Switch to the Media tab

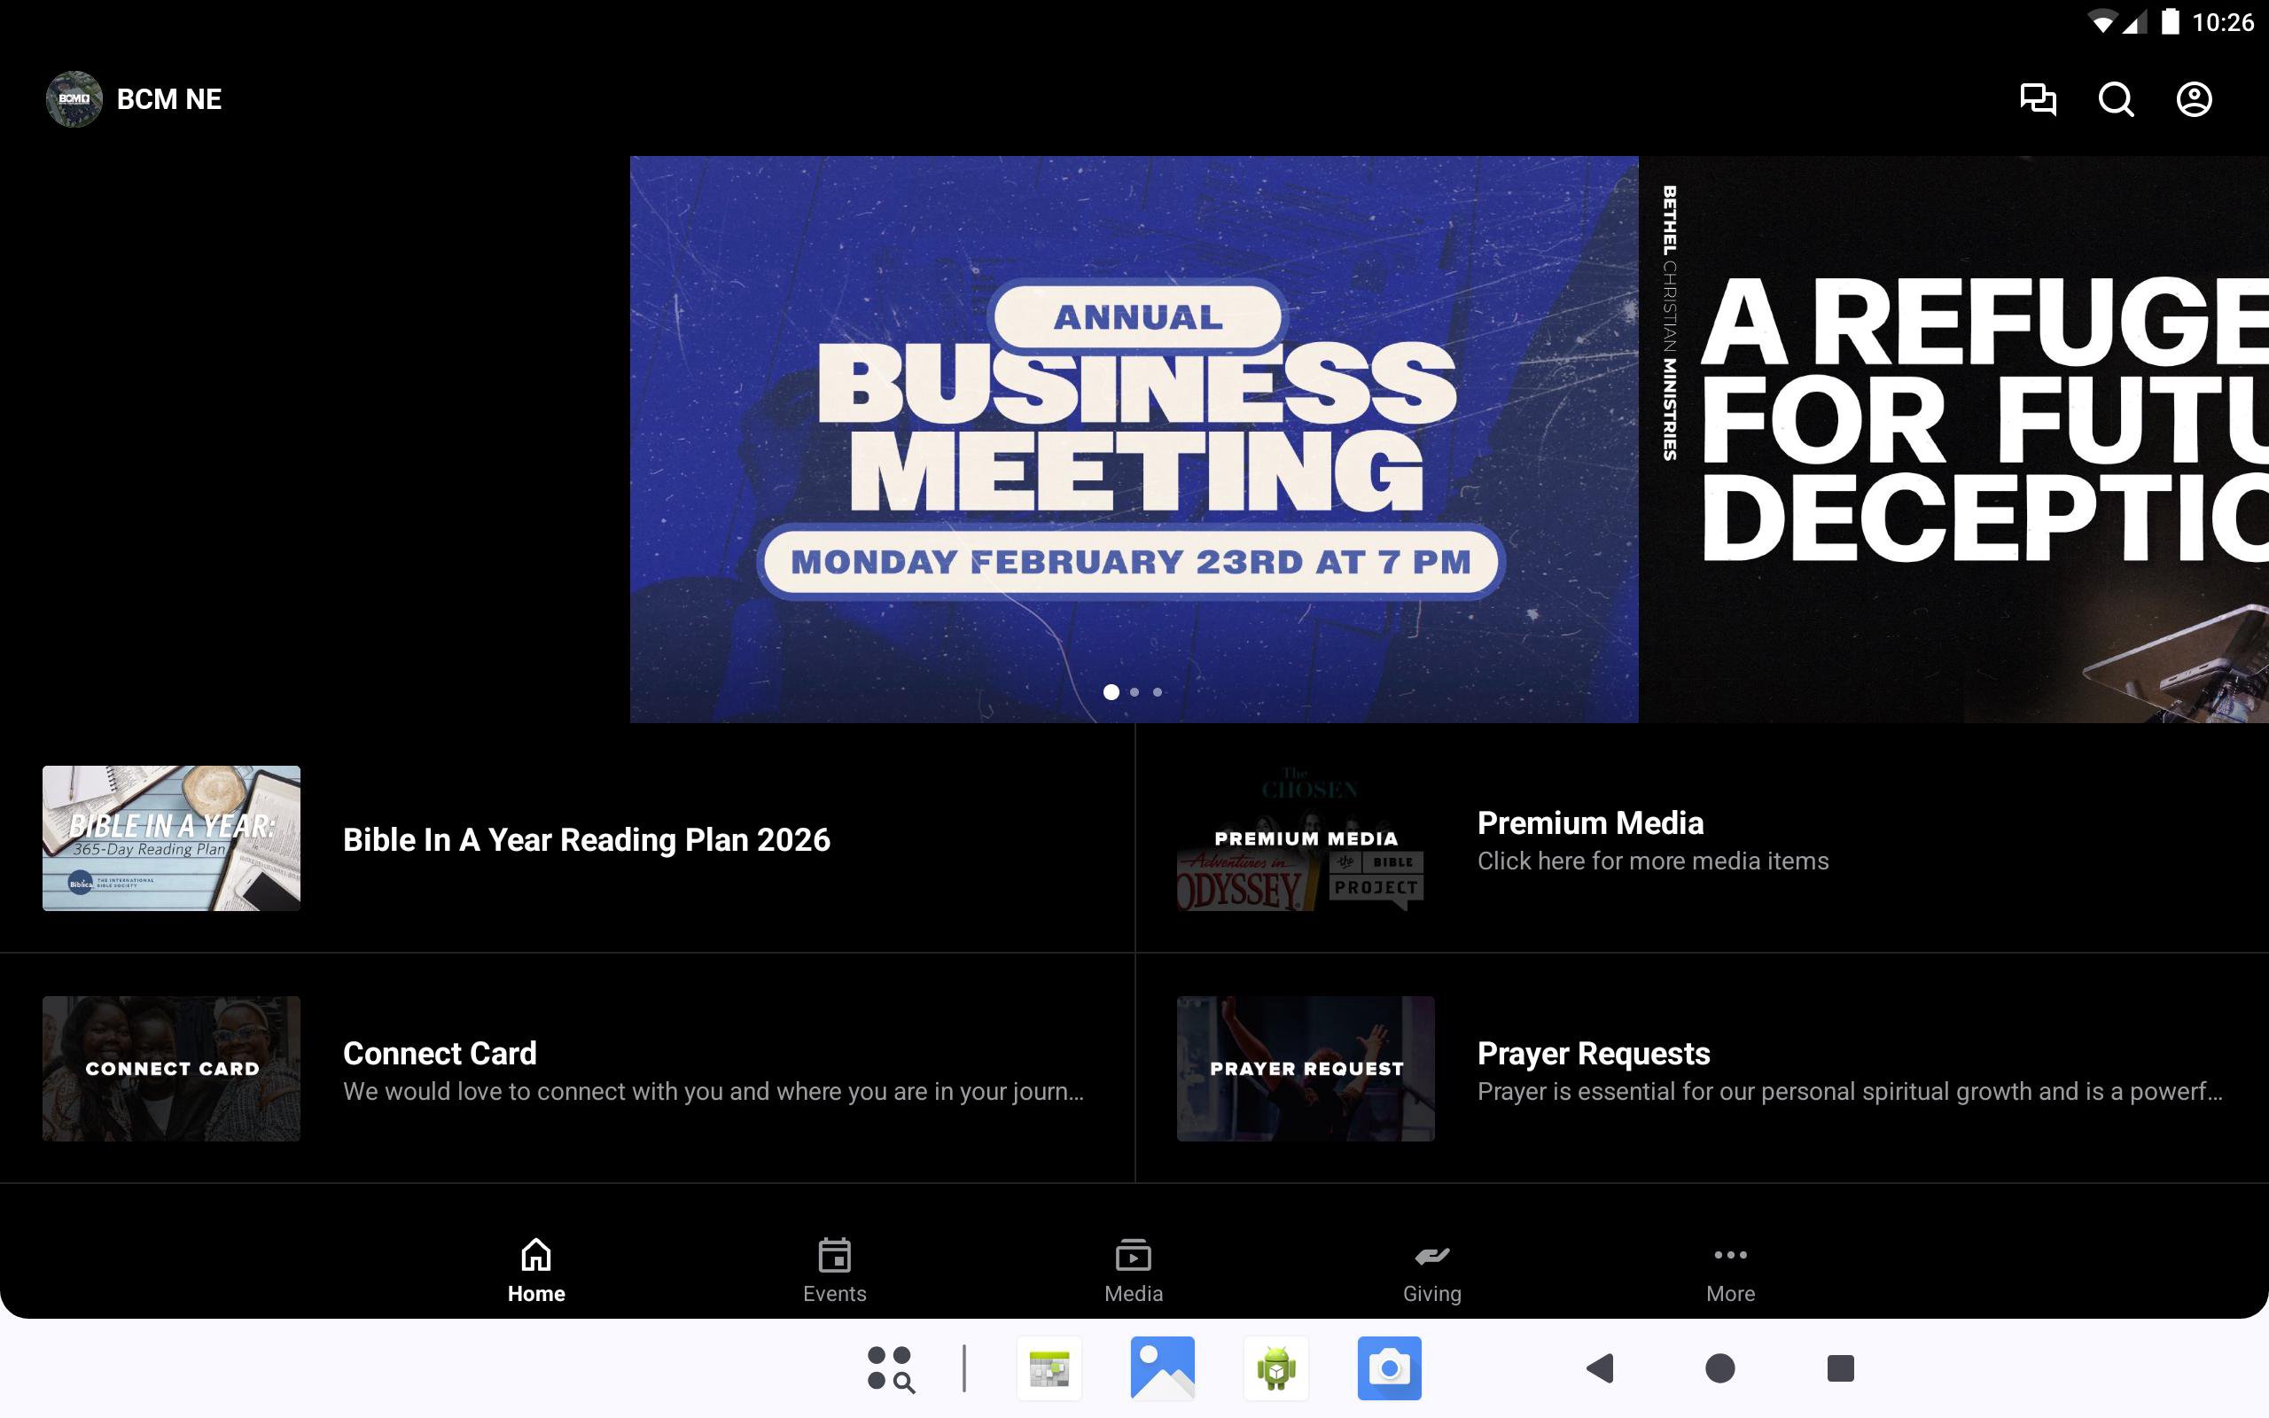coord(1133,1270)
